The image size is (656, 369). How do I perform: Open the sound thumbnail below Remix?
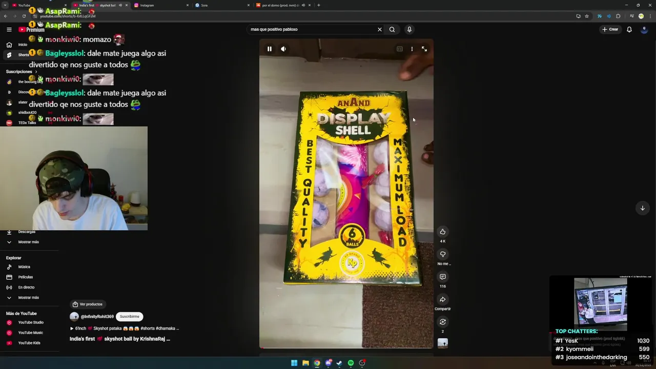443,343
